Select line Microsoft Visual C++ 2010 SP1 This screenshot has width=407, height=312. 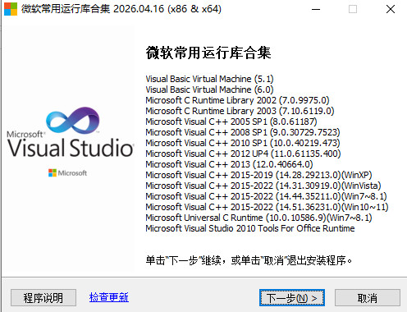coord(243,143)
